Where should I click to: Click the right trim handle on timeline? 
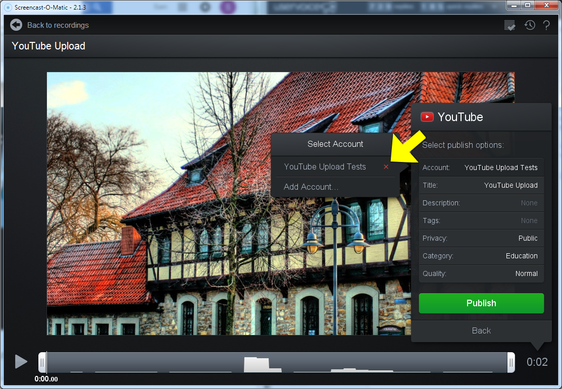point(511,362)
